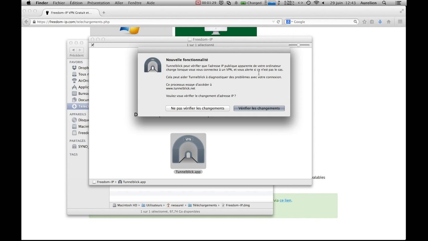Open the Fichier menu
The height and width of the screenshot is (241, 428).
(x=59, y=3)
